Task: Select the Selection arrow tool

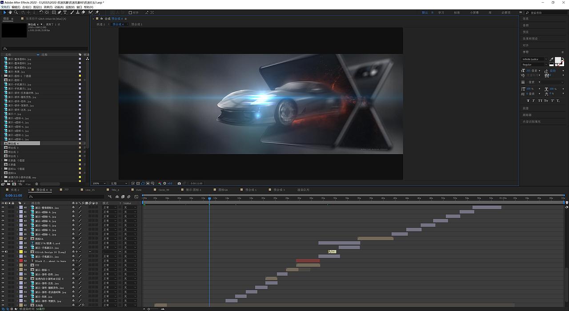Action: pos(5,12)
